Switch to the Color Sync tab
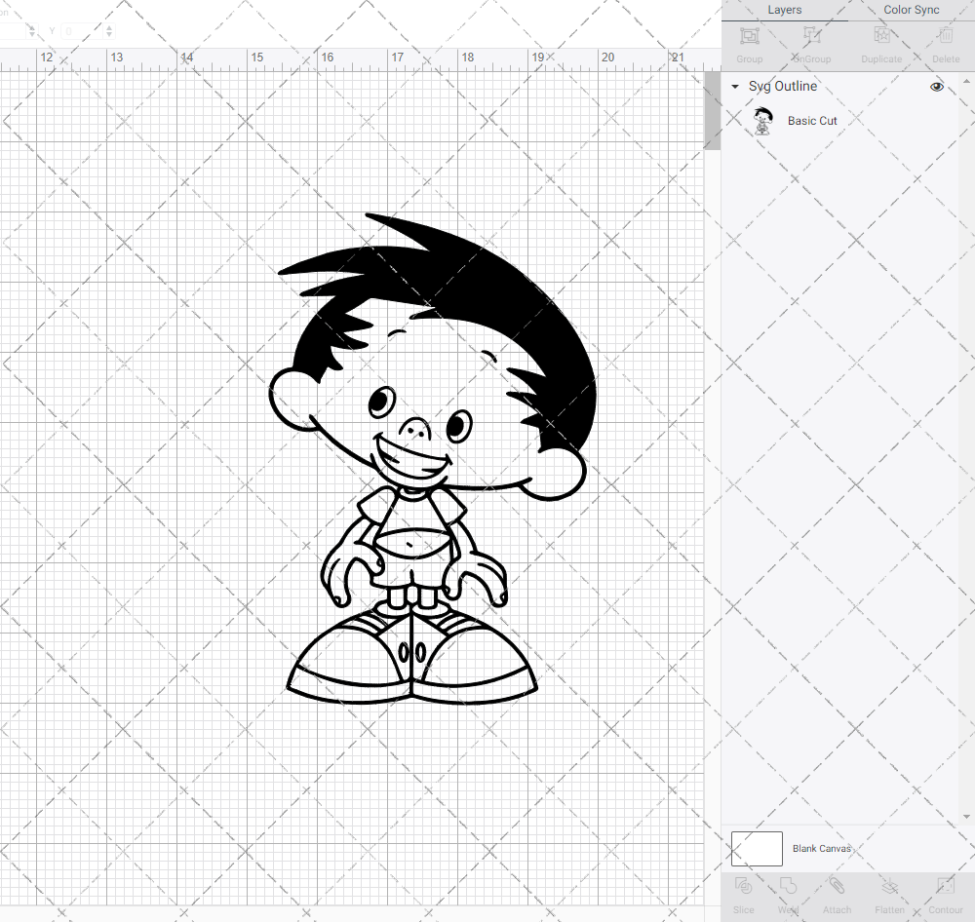This screenshot has height=922, width=975. pyautogui.click(x=911, y=10)
